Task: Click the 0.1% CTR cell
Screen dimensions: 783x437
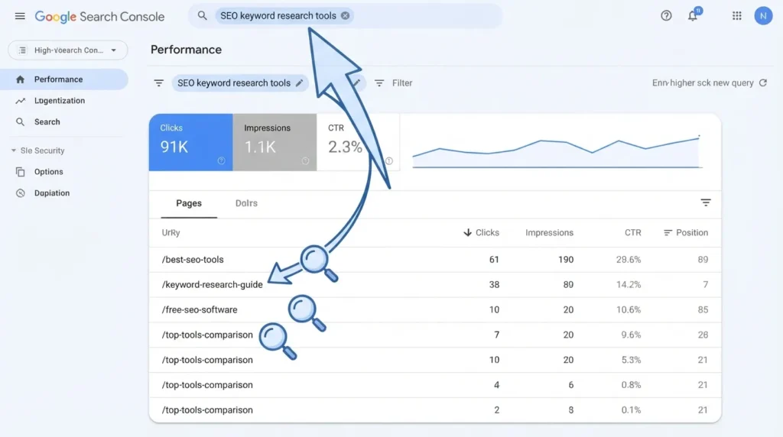Action: [631, 410]
